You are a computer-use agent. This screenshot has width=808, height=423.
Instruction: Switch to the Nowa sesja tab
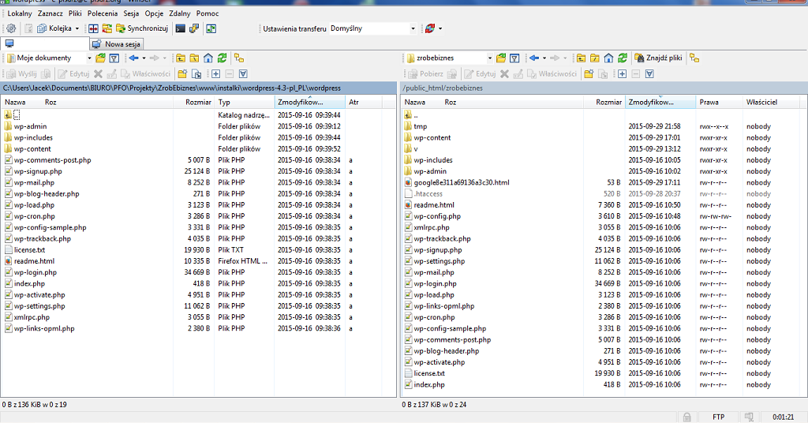117,44
